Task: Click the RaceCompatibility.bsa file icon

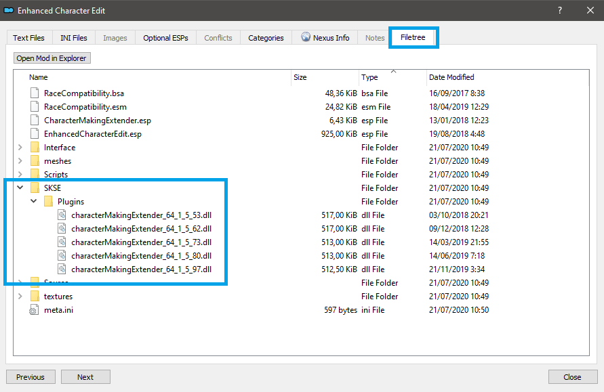Action: click(x=35, y=93)
